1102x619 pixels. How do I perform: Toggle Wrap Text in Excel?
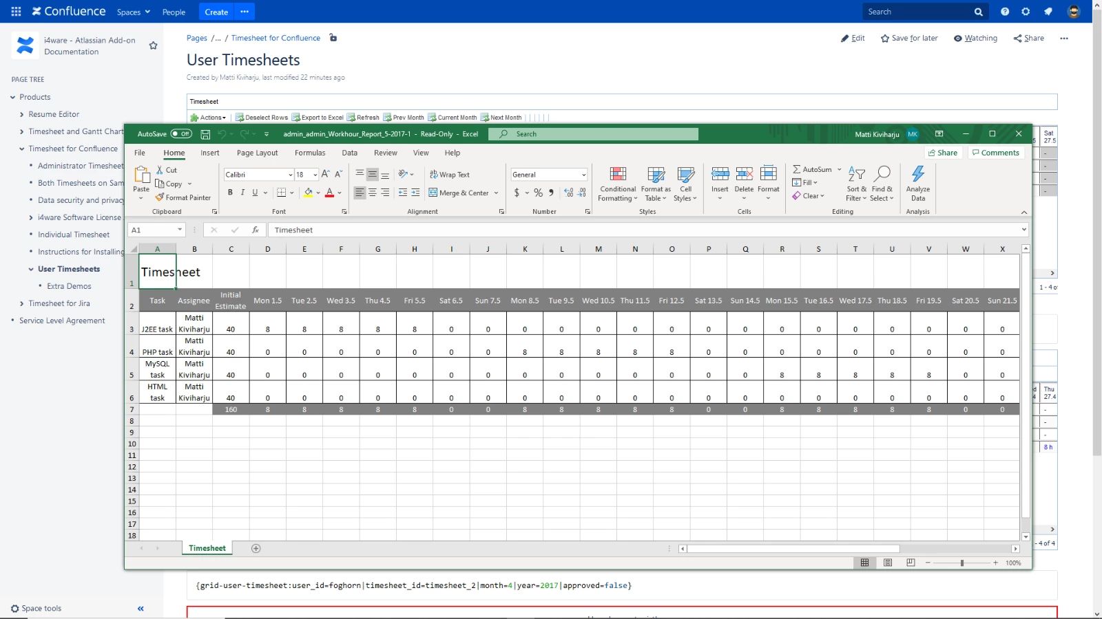pyautogui.click(x=450, y=175)
